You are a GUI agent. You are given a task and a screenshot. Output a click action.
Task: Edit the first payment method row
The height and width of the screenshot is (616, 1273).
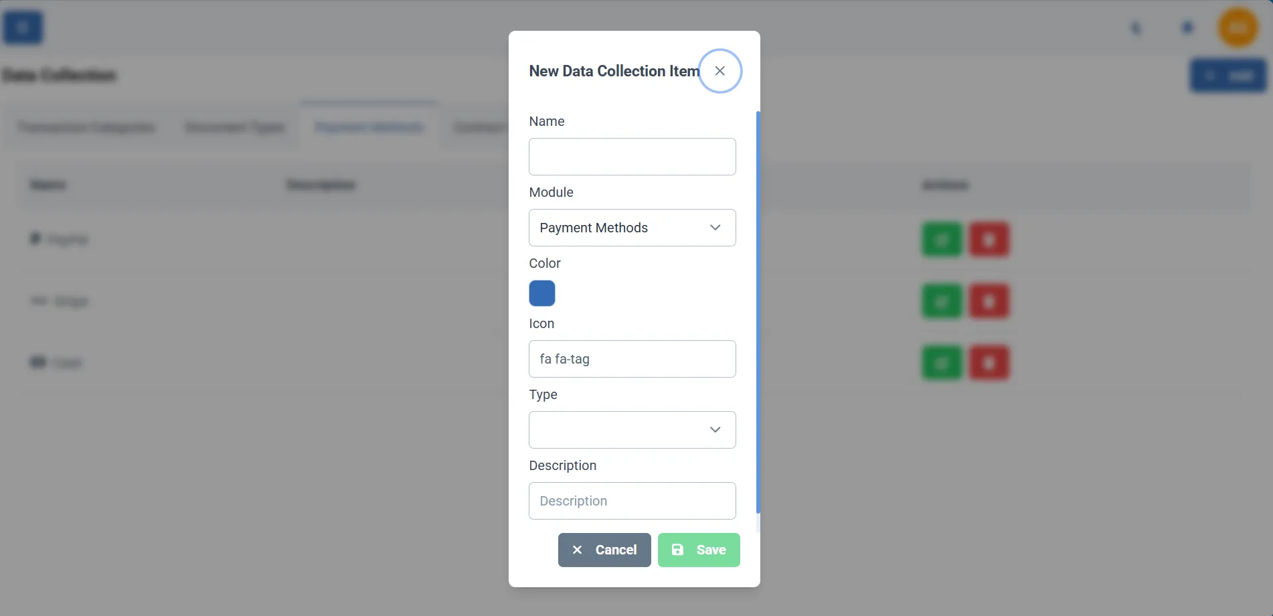(x=941, y=239)
